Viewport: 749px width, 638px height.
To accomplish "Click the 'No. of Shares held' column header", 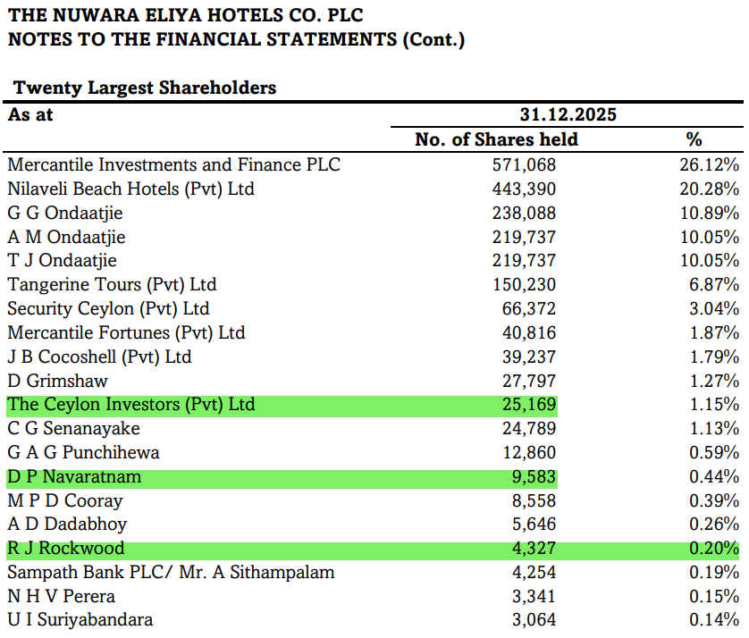I will [x=496, y=139].
